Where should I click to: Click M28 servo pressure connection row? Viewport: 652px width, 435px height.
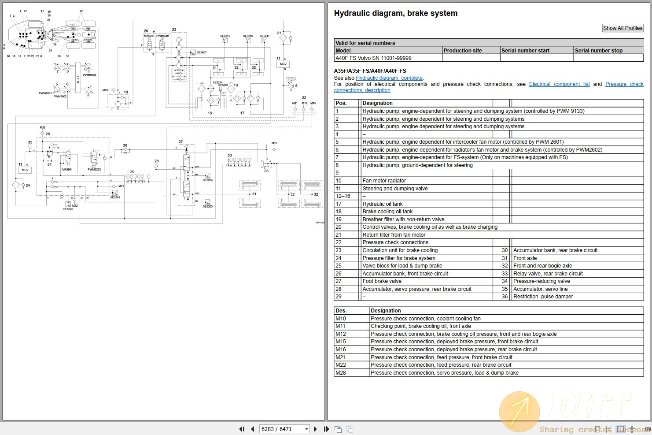tap(489, 373)
